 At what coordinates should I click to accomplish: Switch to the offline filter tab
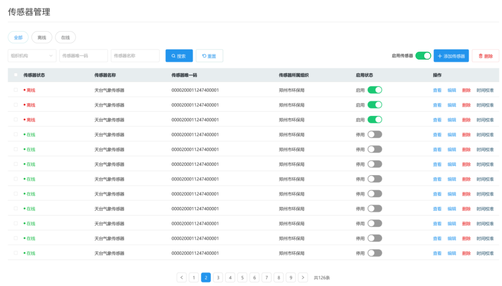click(x=42, y=37)
